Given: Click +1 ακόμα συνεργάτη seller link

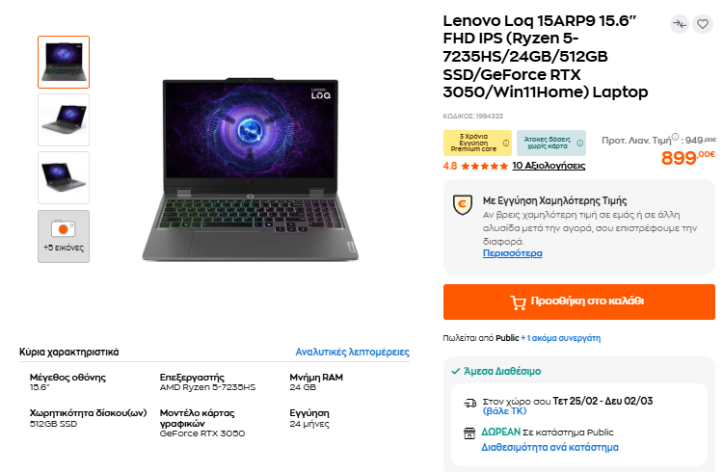Looking at the screenshot, I should (x=561, y=338).
